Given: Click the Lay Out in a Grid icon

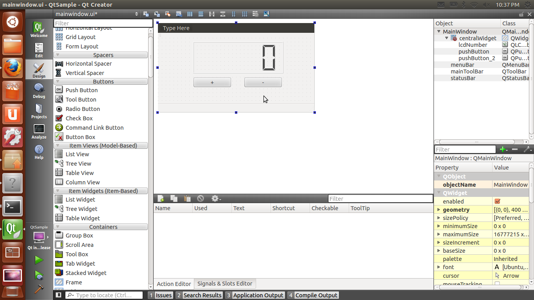Looking at the screenshot, I should coord(244,14).
